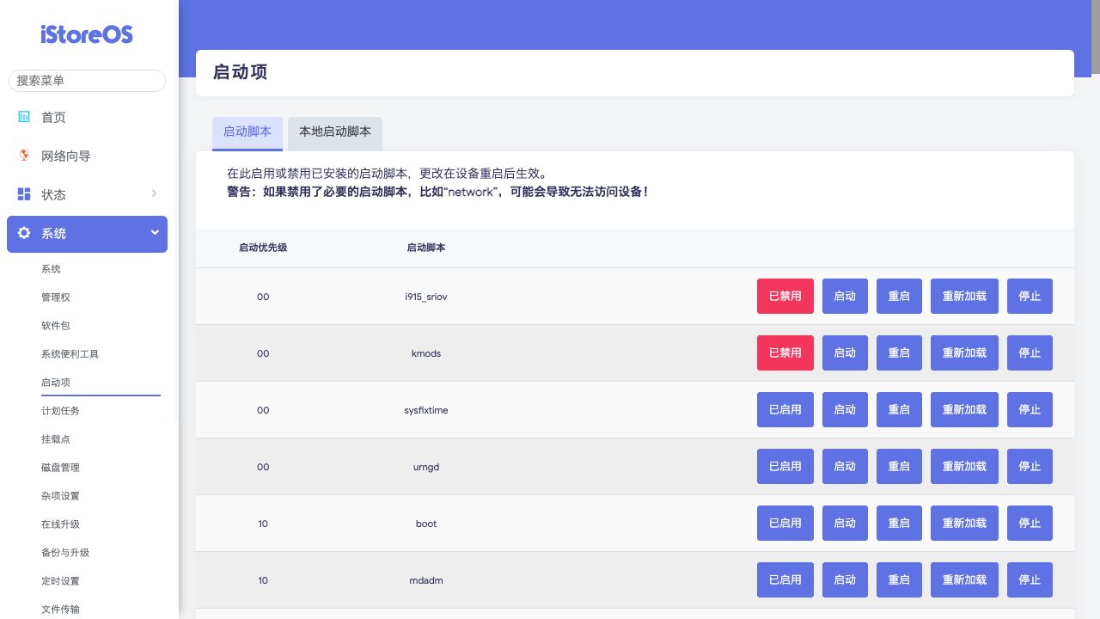This screenshot has height=619, width=1100.
Task: Switch to the 本地启动脚本 tab
Action: [334, 132]
